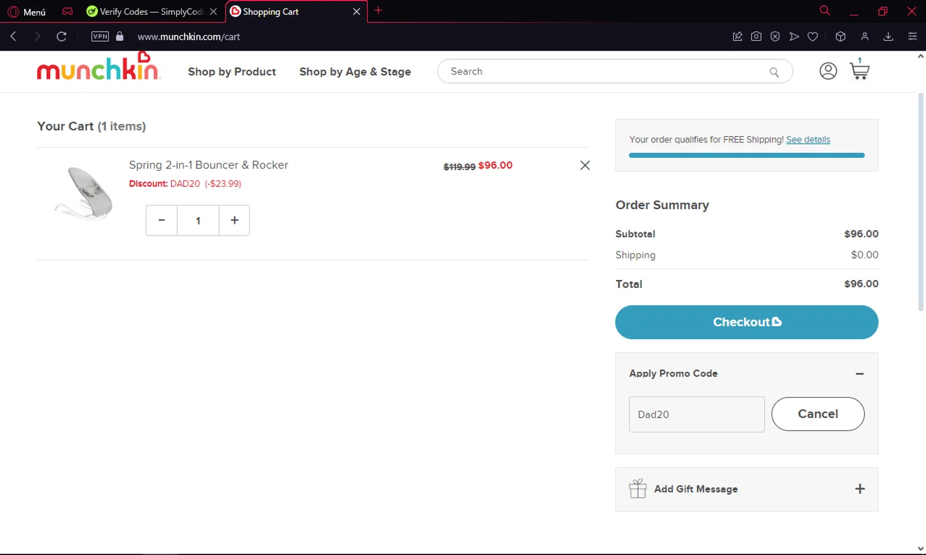The image size is (926, 555).
Task: View site security lock icon
Action: tap(120, 36)
